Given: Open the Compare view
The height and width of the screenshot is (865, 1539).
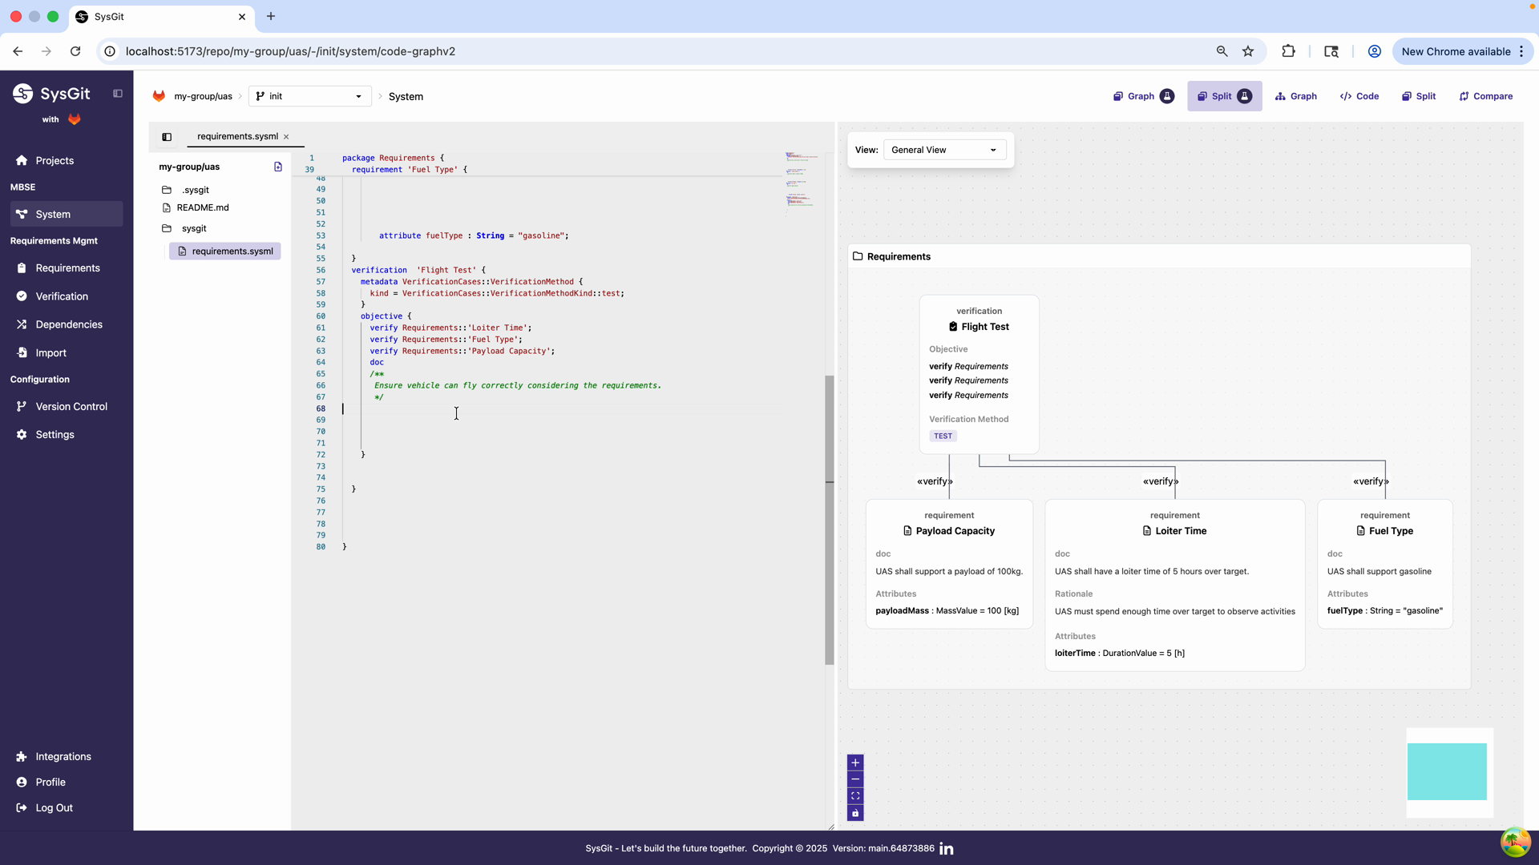Looking at the screenshot, I should click(1484, 96).
